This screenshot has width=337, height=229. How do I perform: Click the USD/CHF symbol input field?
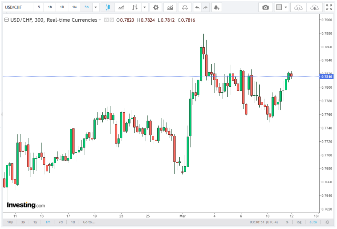[x=18, y=7]
